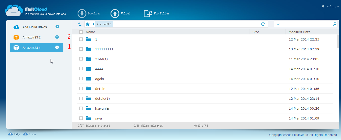
Task: Click date '12 Mar 2014 22:35'
Action: (x=304, y=39)
